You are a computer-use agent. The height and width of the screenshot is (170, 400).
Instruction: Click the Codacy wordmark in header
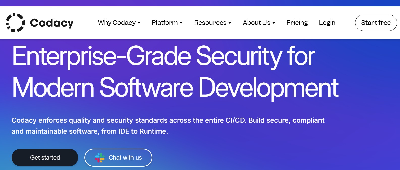click(52, 23)
